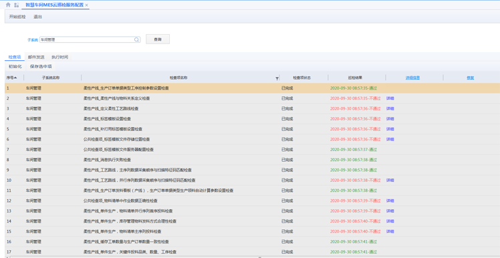Click the 保存选中项 button
Image resolution: width=500 pixels, height=258 pixels.
point(41,66)
